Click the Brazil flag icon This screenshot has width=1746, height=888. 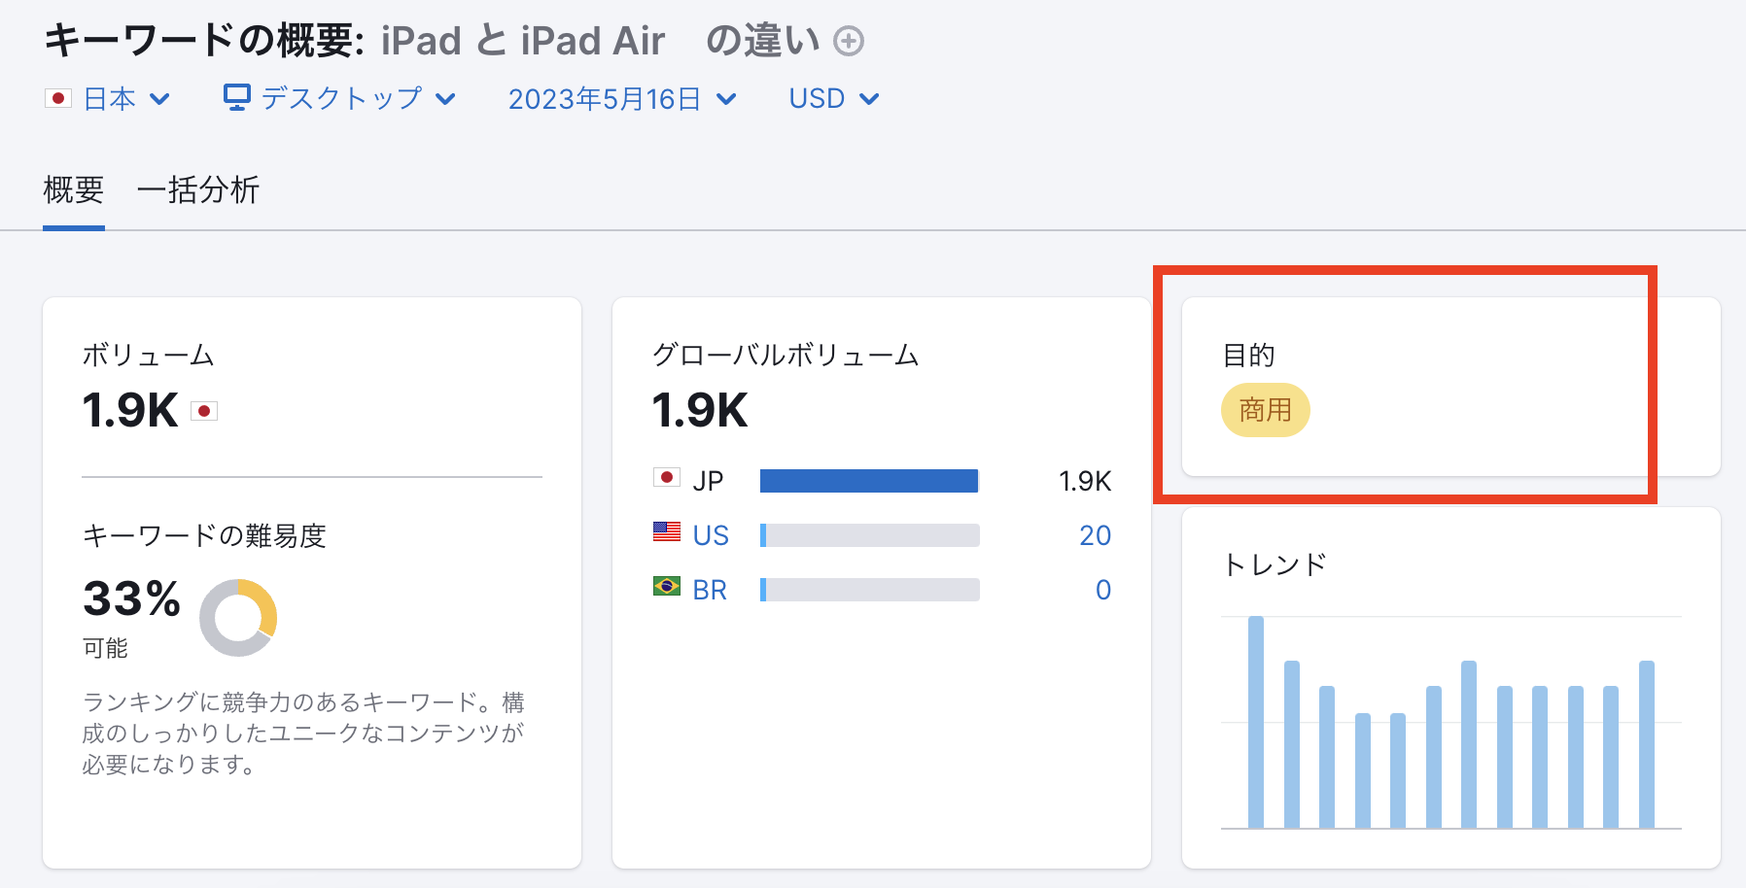pos(667,589)
